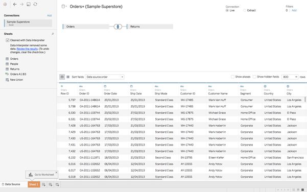Enable Show aliases checkbox
The width and height of the screenshot is (307, 192).
click(232, 77)
